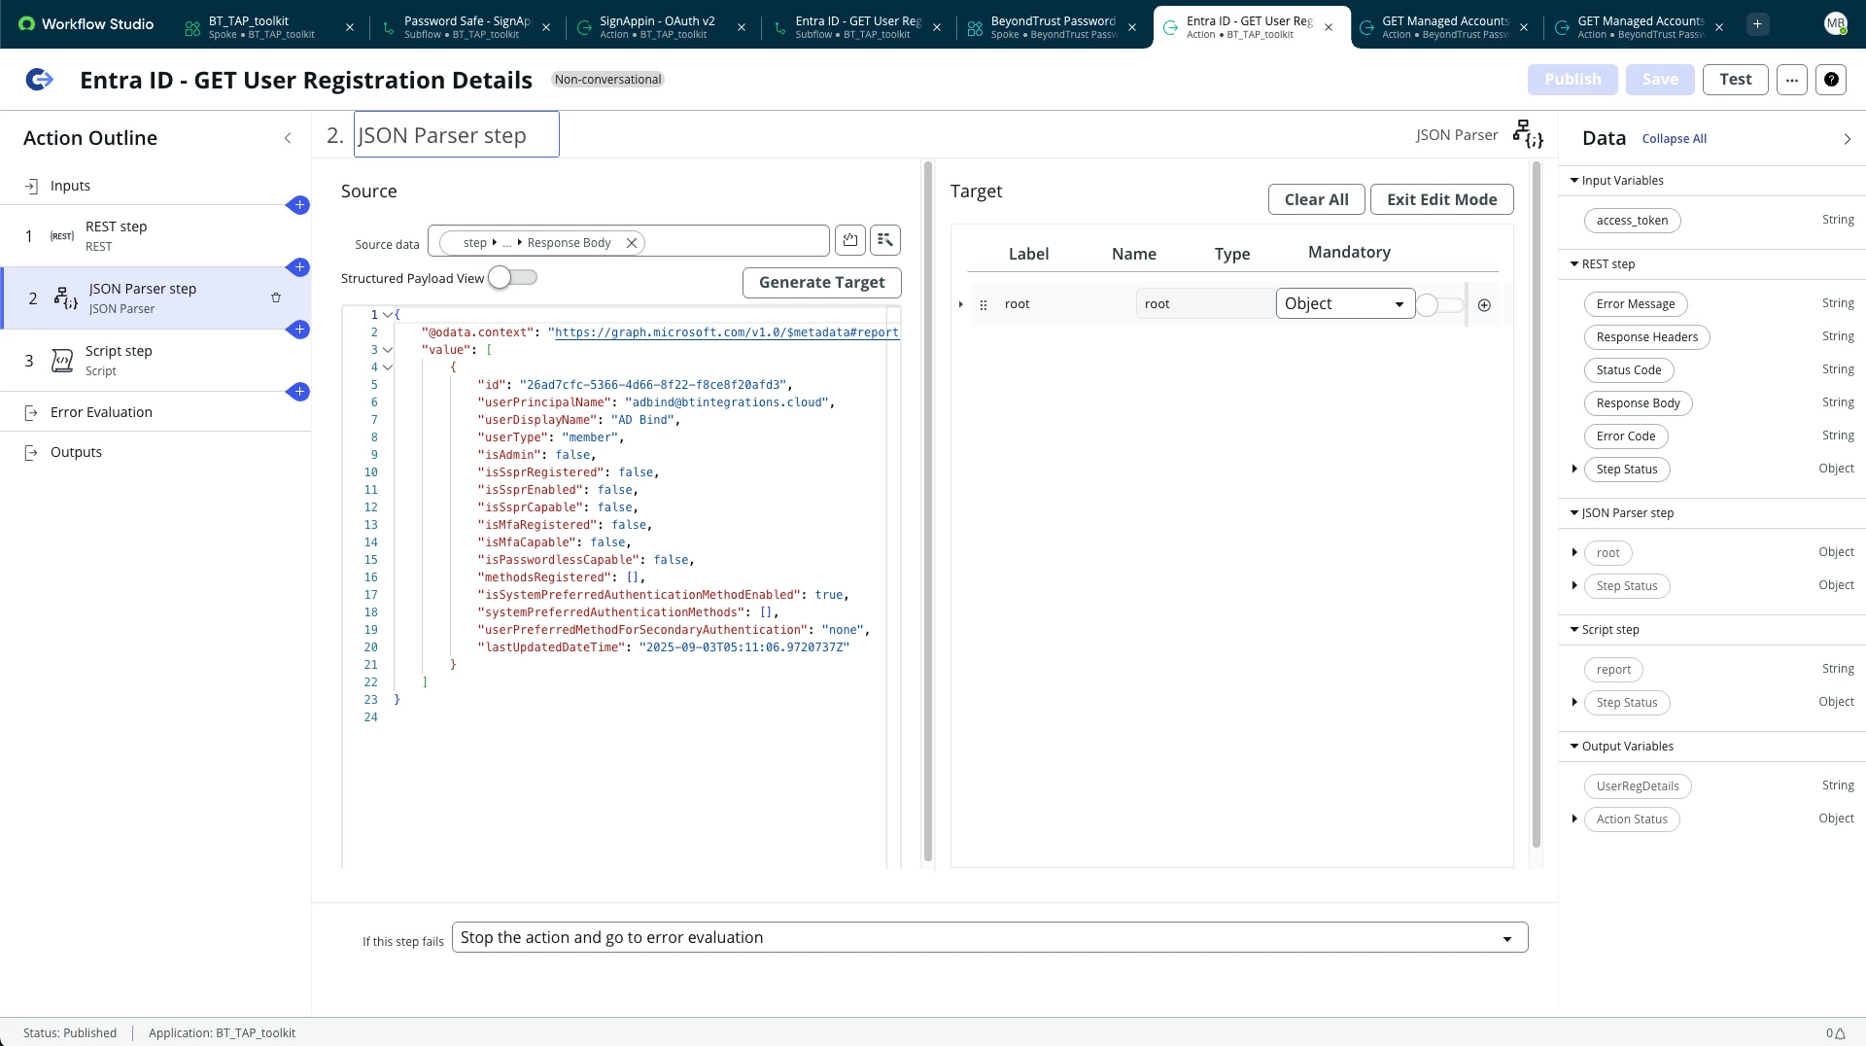Viewport: 1866px width, 1046px height.
Task: Click the step name input field
Action: point(457,134)
